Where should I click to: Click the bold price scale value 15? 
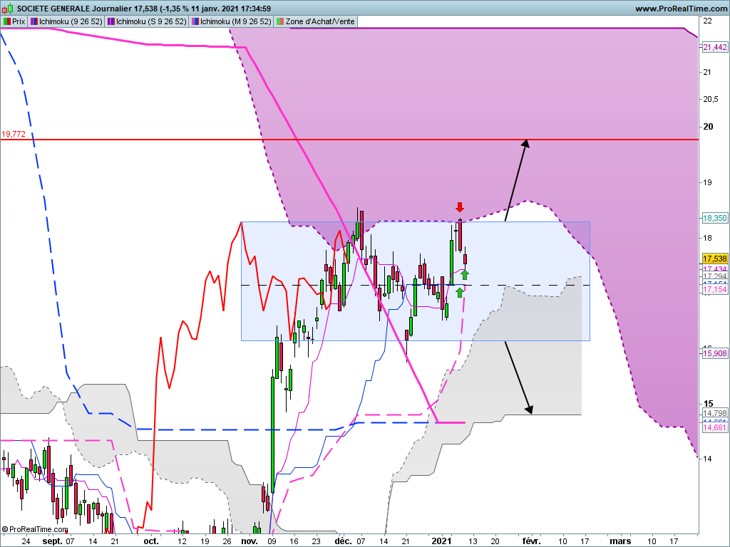pyautogui.click(x=708, y=404)
